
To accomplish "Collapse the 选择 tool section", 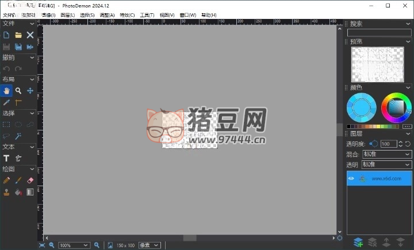I will (32, 113).
